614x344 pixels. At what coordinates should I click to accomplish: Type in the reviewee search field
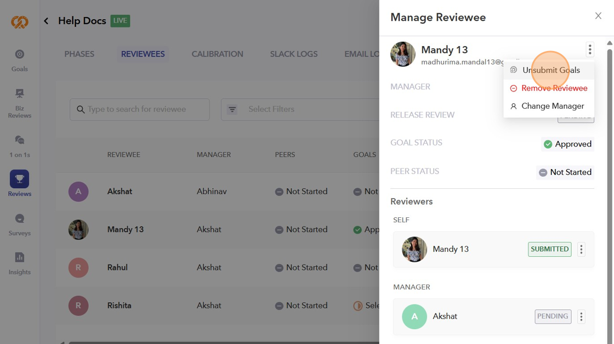[145, 110]
